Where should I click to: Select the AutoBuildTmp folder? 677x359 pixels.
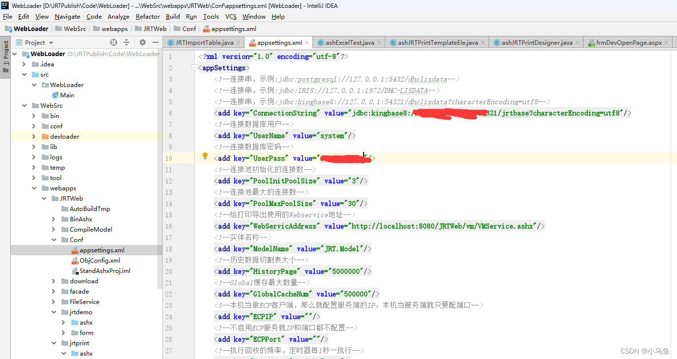[86, 209]
